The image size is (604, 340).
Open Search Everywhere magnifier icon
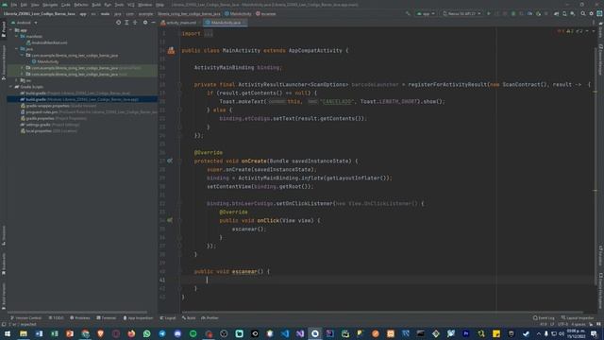tap(583, 13)
